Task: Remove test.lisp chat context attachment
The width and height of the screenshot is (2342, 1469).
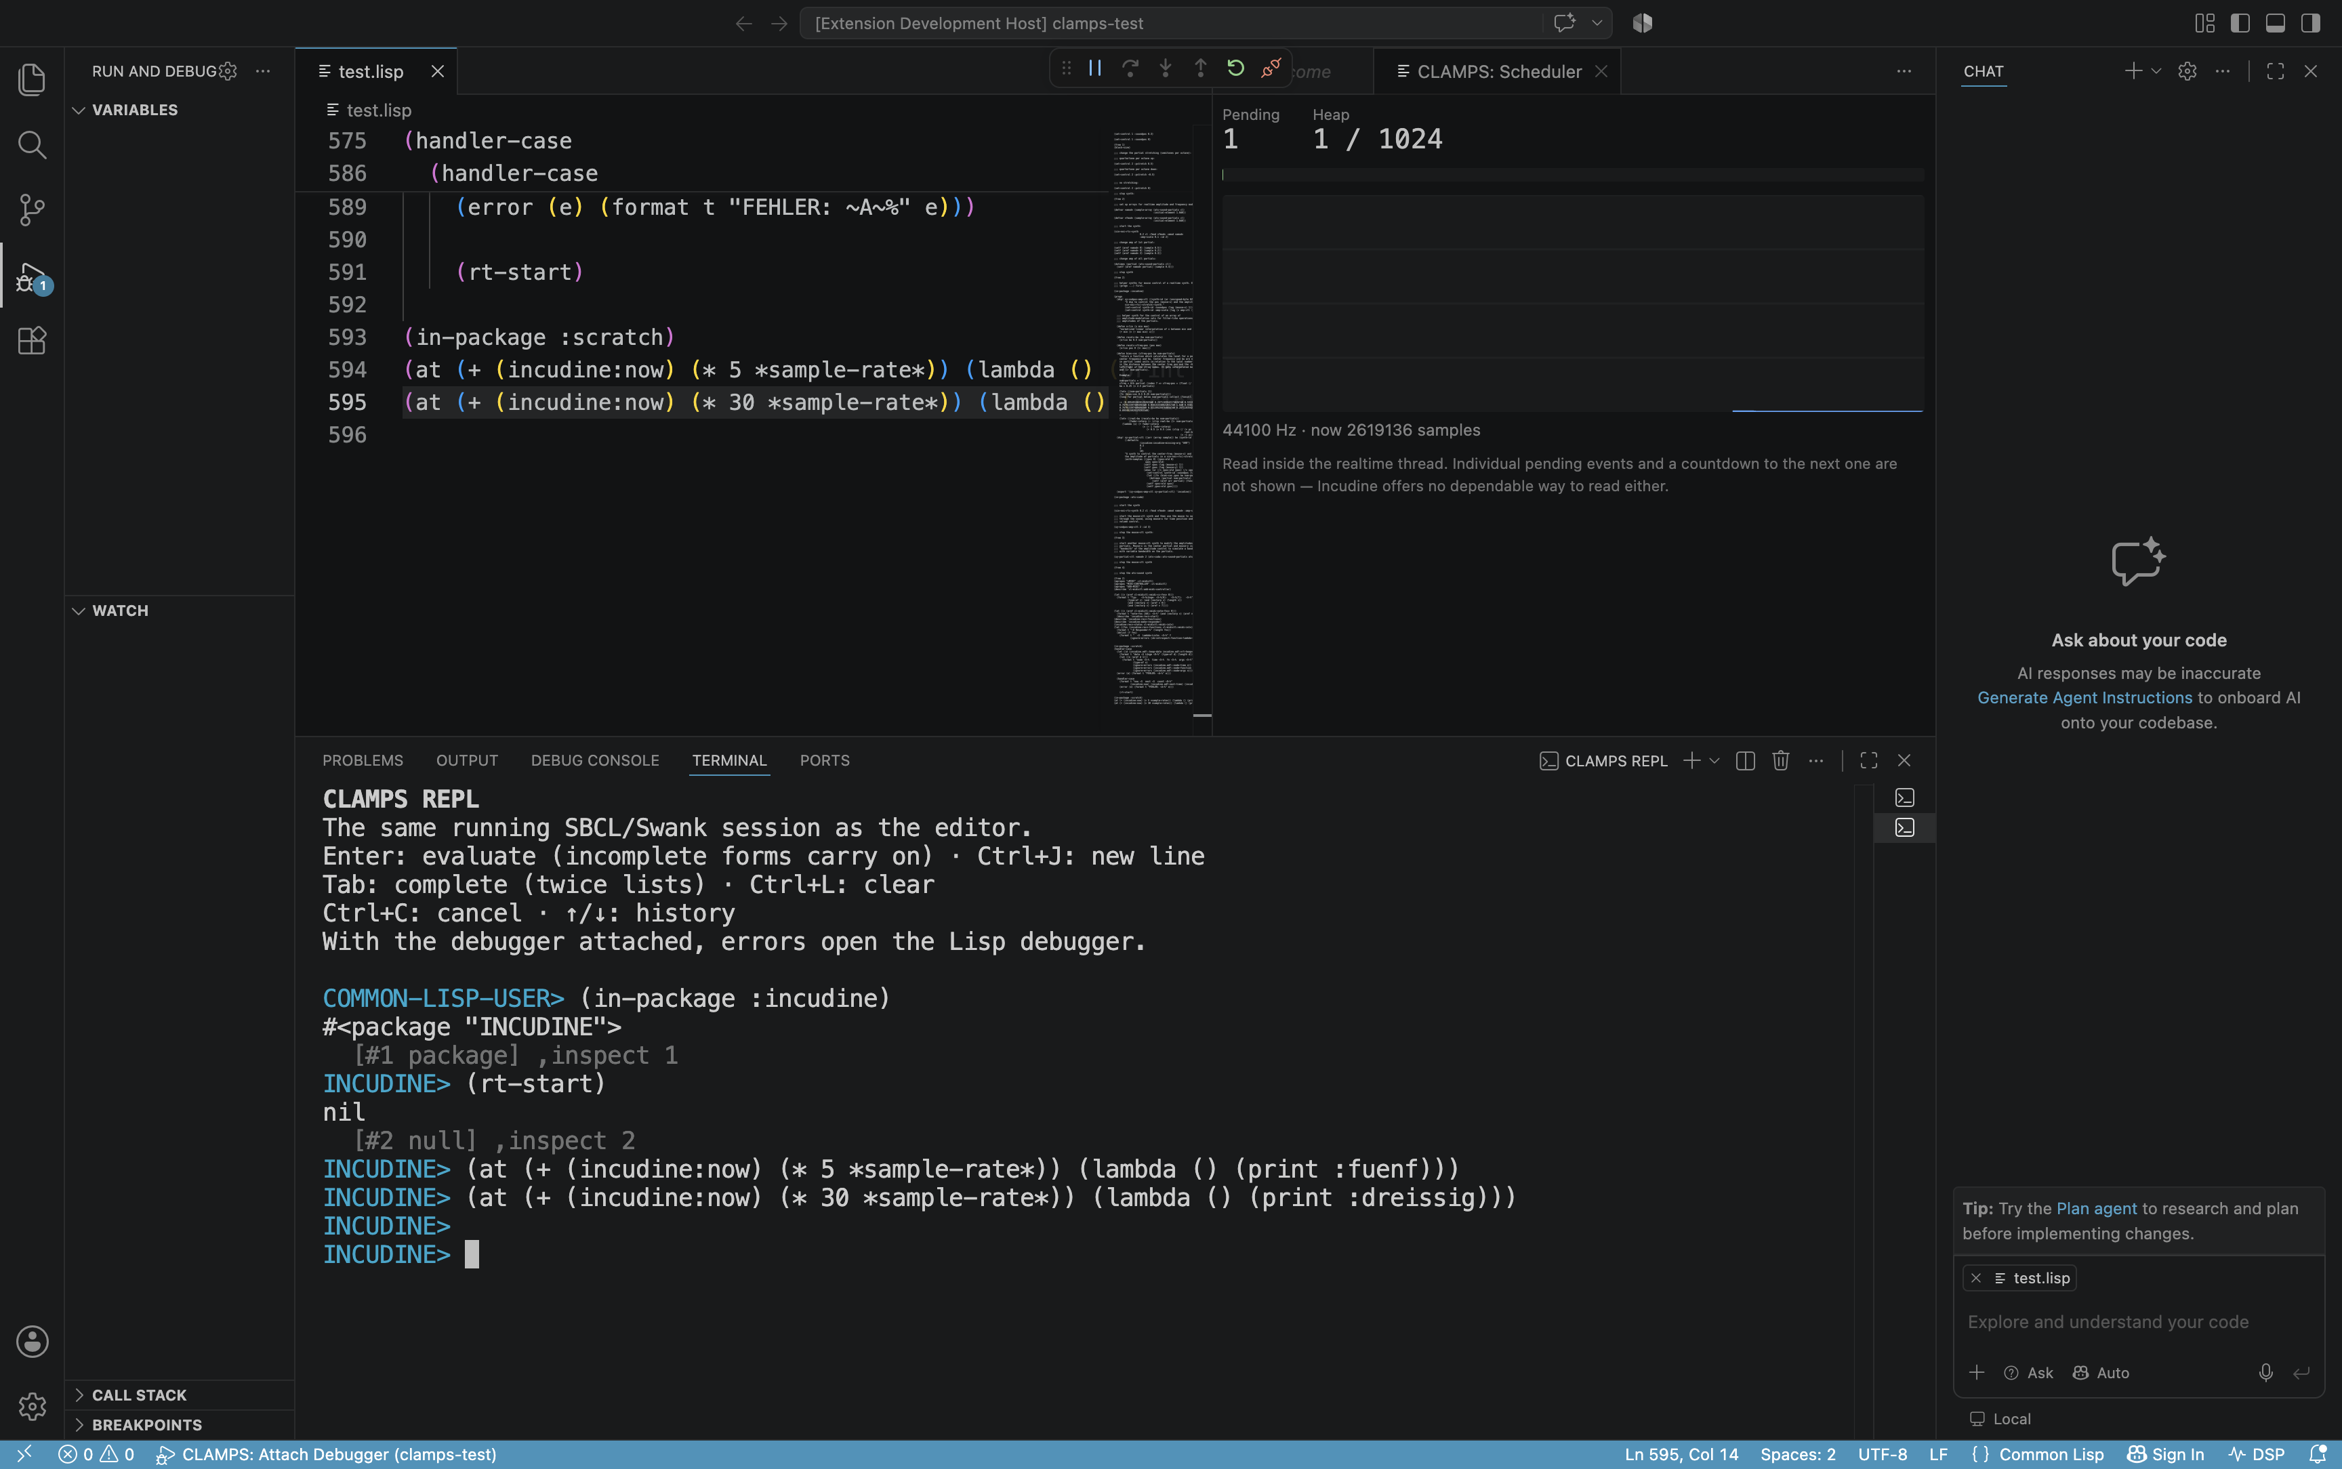Action: click(x=1976, y=1279)
